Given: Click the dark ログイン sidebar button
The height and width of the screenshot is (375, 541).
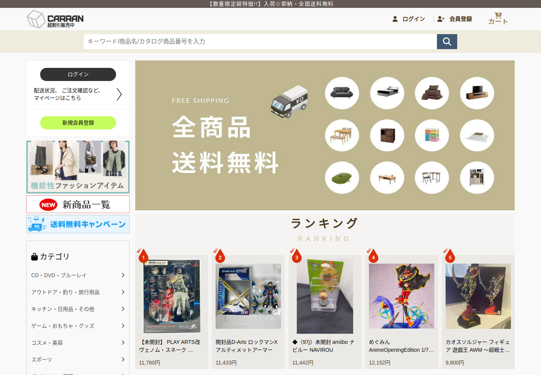Looking at the screenshot, I should 78,74.
